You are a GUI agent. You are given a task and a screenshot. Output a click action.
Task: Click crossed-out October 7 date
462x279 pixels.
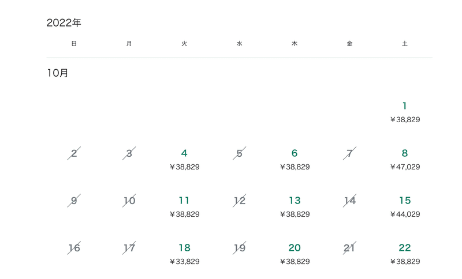pyautogui.click(x=349, y=153)
